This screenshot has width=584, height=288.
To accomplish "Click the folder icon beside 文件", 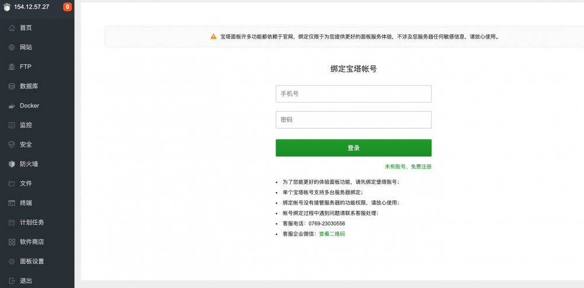I will [x=12, y=183].
